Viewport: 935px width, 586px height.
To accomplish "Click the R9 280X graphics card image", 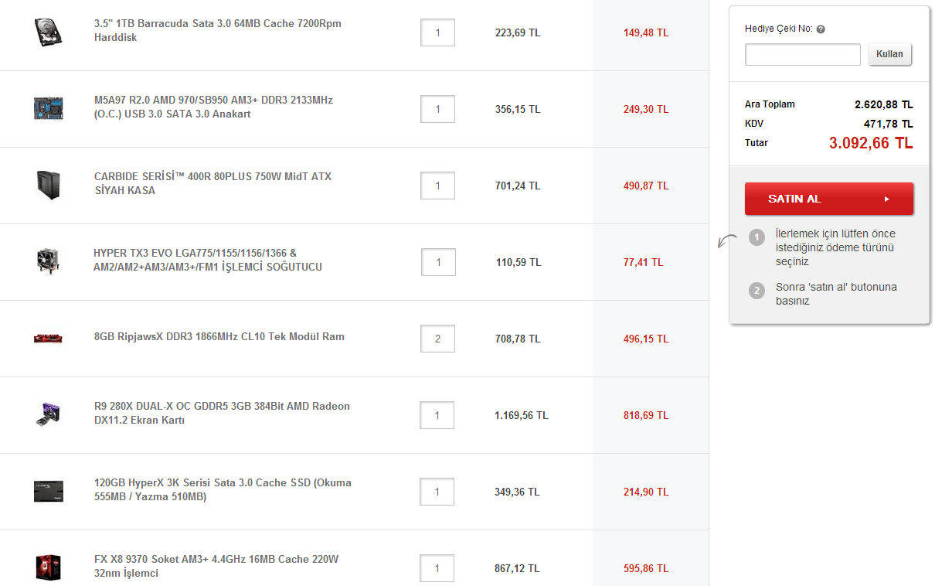I will coord(48,414).
